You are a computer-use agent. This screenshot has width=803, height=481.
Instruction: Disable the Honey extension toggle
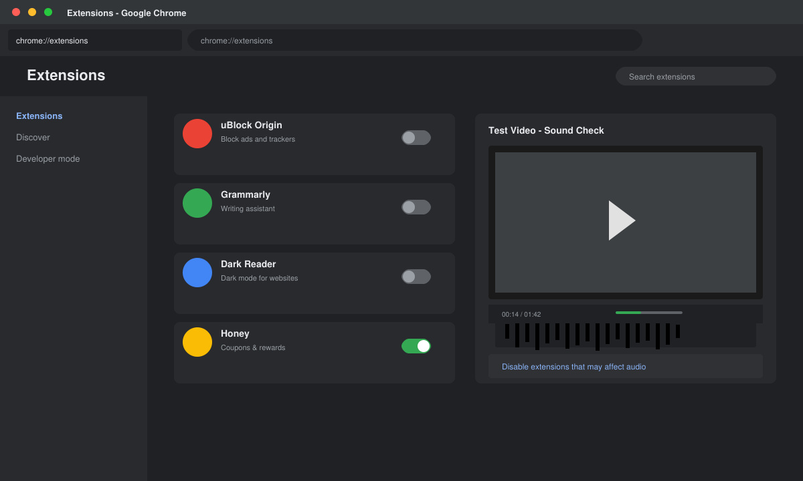[416, 346]
